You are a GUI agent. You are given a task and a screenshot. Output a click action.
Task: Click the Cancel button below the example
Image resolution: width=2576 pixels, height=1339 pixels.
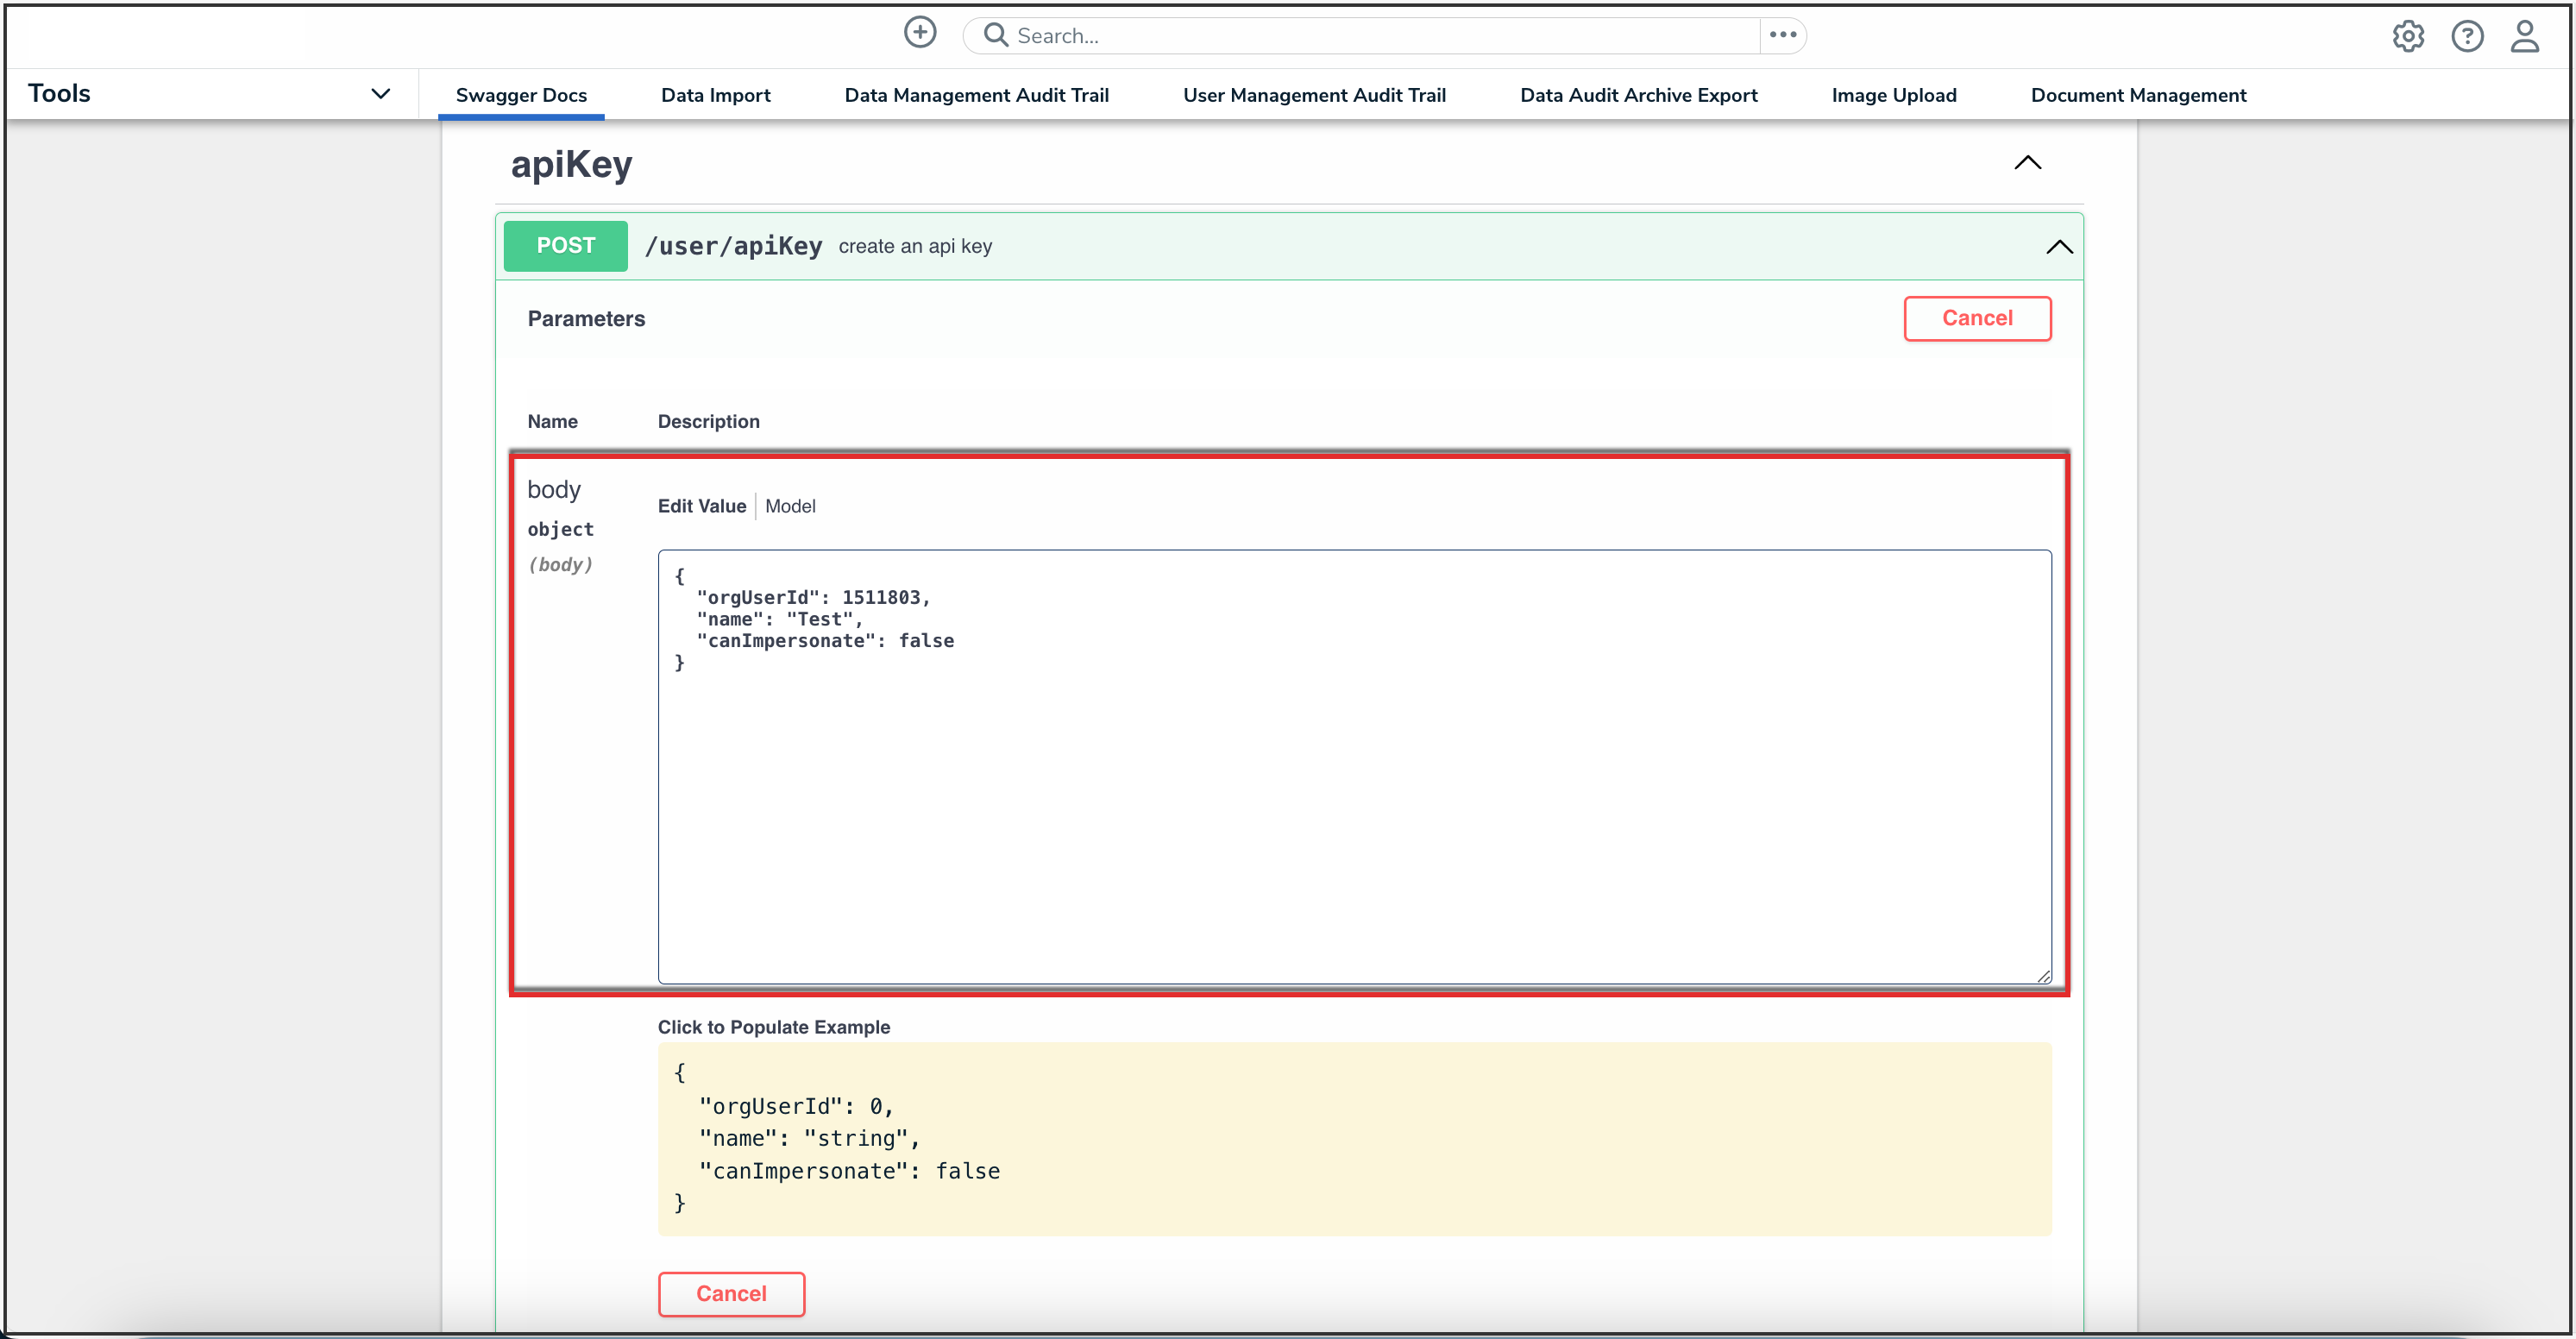(731, 1293)
